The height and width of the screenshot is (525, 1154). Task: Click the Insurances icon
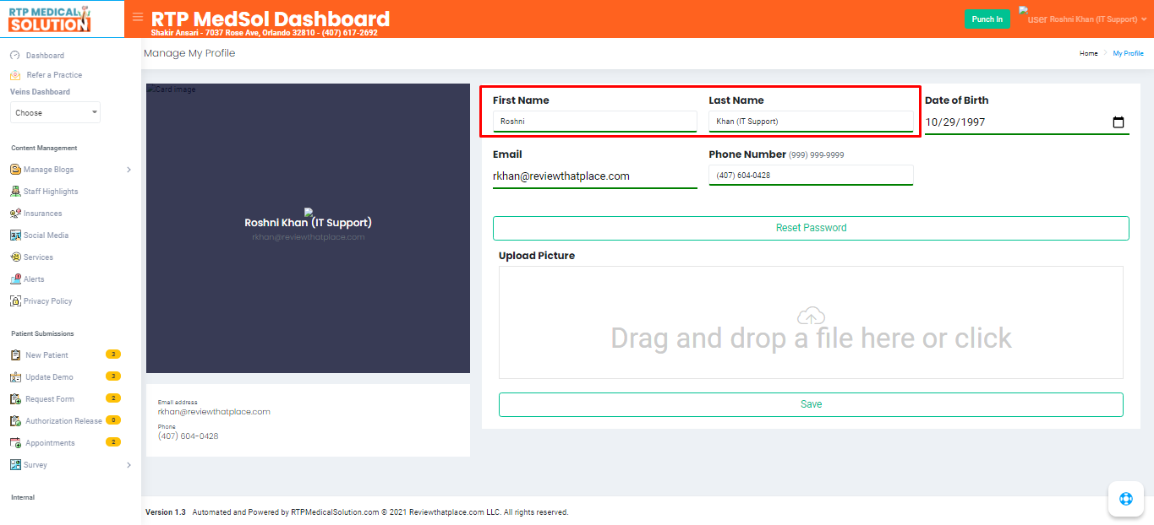click(x=15, y=214)
